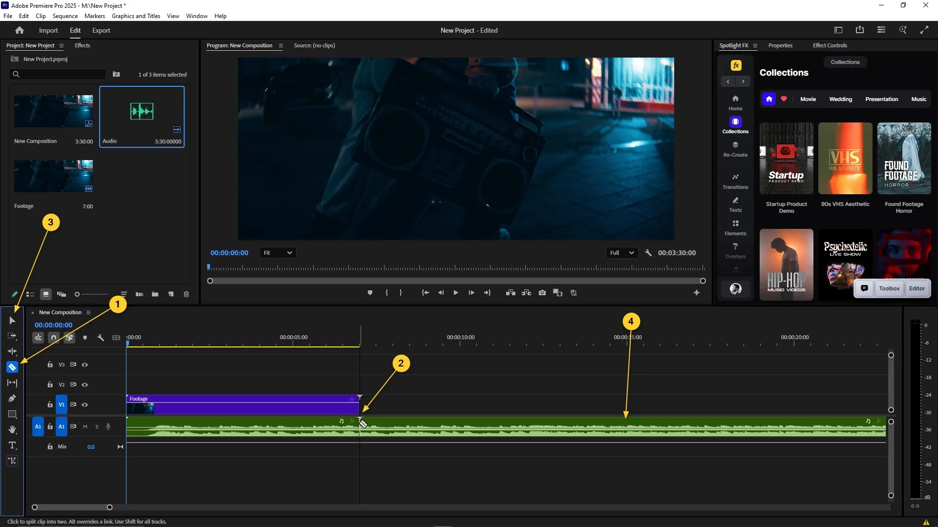Open Spotlight FX Elements section
938x527 pixels.
[735, 228]
